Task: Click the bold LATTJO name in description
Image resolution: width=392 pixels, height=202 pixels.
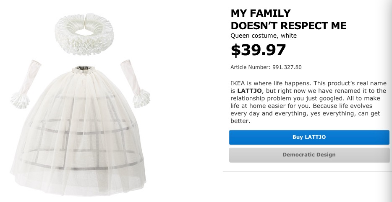Action: (247, 91)
